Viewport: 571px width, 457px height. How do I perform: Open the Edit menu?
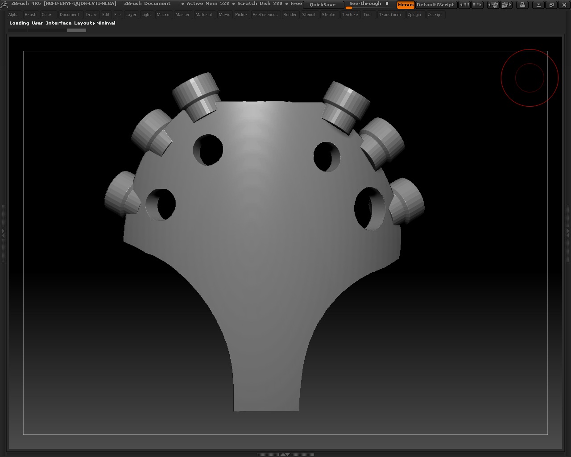coord(106,15)
